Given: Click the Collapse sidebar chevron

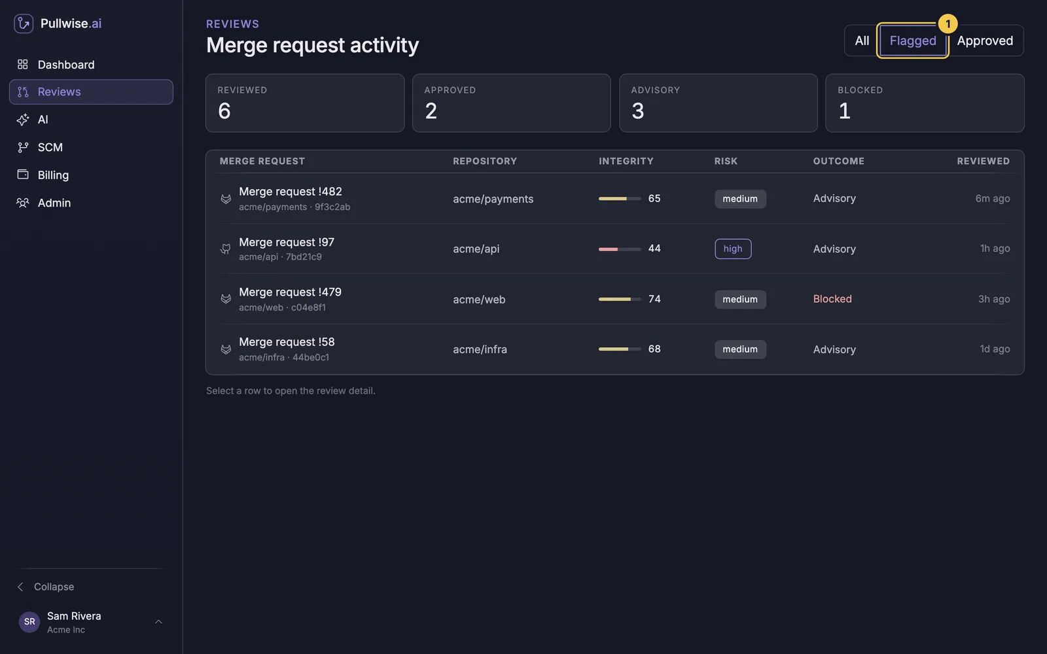Looking at the screenshot, I should point(20,587).
